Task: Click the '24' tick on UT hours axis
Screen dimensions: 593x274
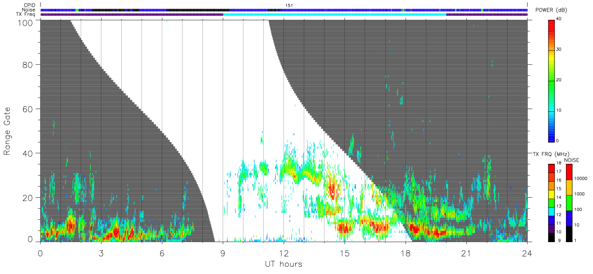Action: (x=527, y=253)
